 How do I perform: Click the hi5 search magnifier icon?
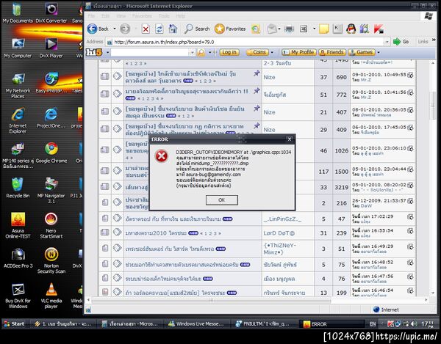(201, 53)
